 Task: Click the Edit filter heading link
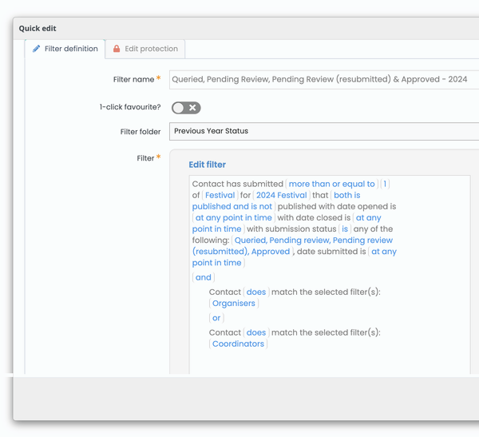click(x=207, y=165)
